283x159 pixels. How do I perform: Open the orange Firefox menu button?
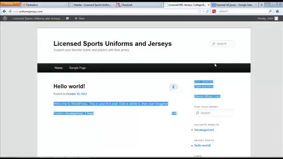tap(10, 4)
